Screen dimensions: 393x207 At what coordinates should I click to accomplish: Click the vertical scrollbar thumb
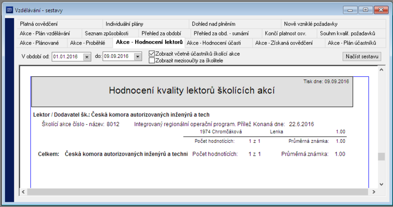pyautogui.click(x=382, y=157)
